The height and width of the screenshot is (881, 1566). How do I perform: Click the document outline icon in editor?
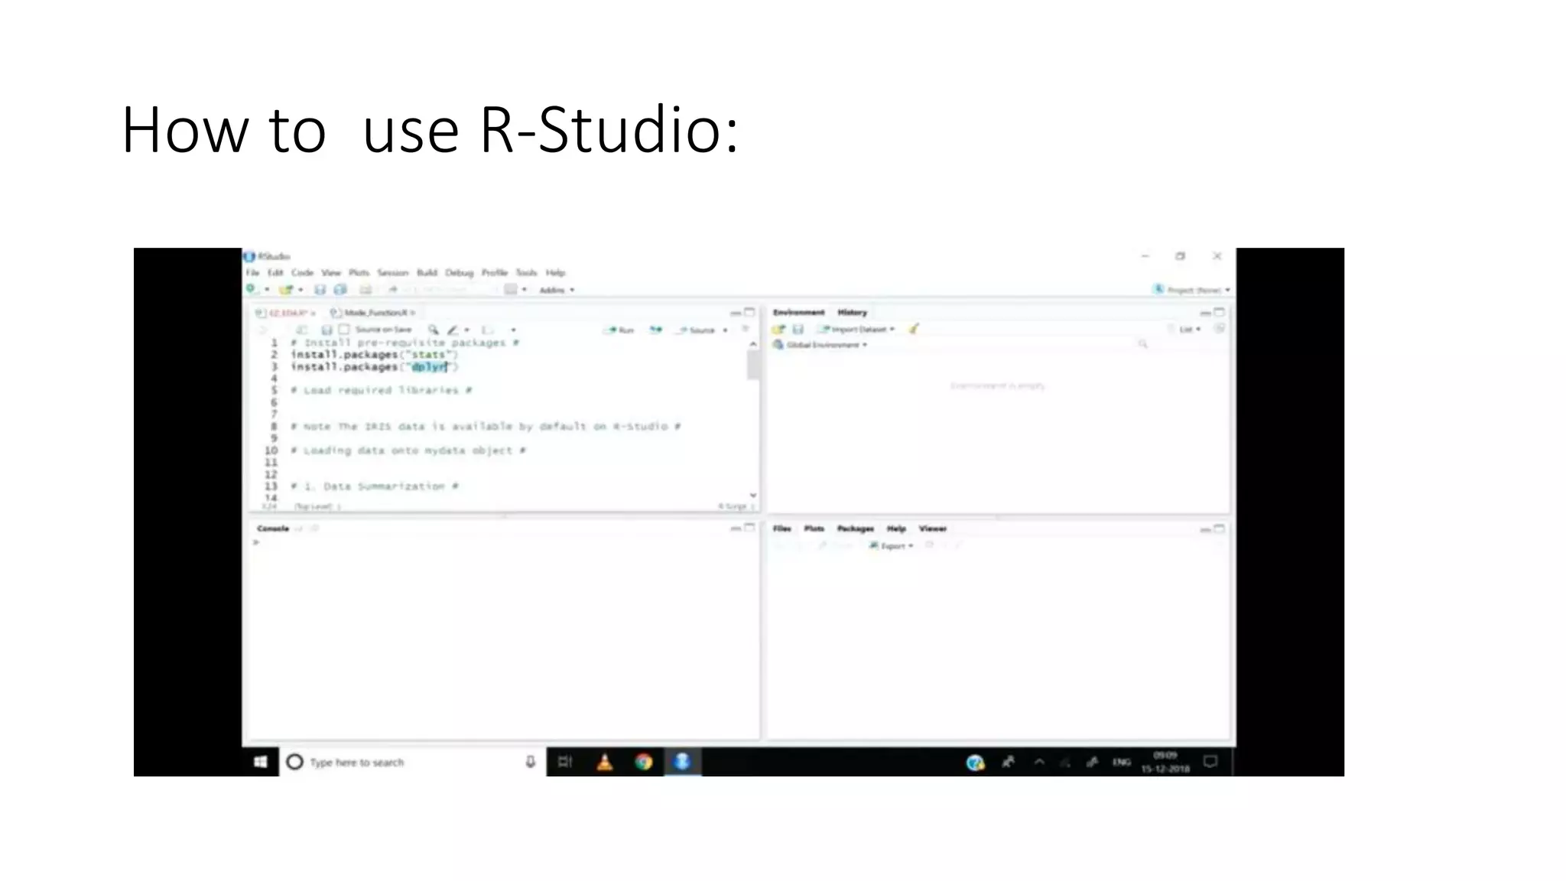coord(746,330)
